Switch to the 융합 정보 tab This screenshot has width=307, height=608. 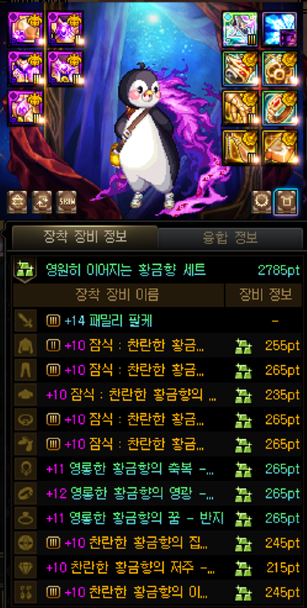click(230, 238)
